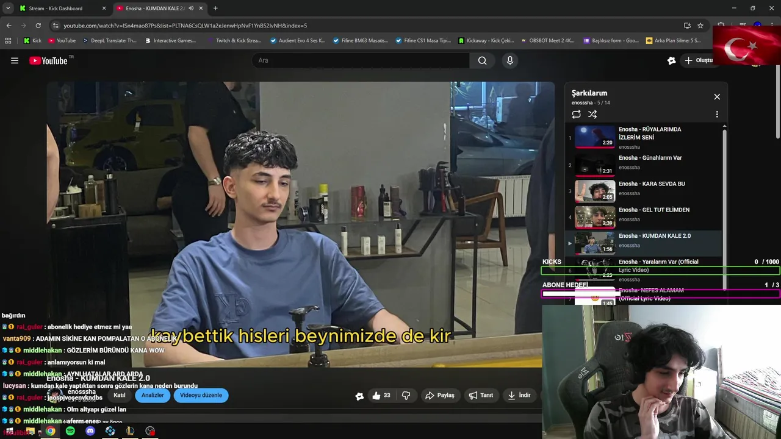Go back with browser back arrow
The height and width of the screenshot is (439, 781).
[x=9, y=26]
